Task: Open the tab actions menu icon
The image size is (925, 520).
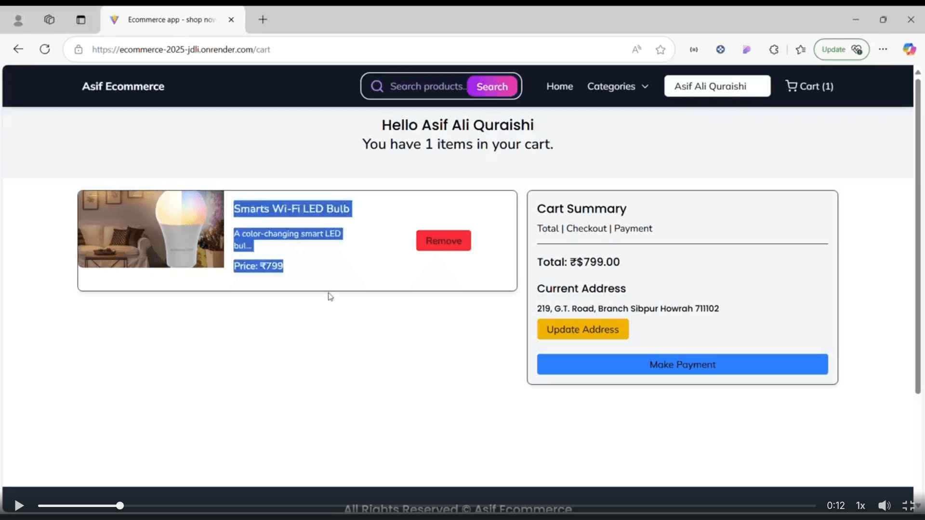Action: pos(81,20)
